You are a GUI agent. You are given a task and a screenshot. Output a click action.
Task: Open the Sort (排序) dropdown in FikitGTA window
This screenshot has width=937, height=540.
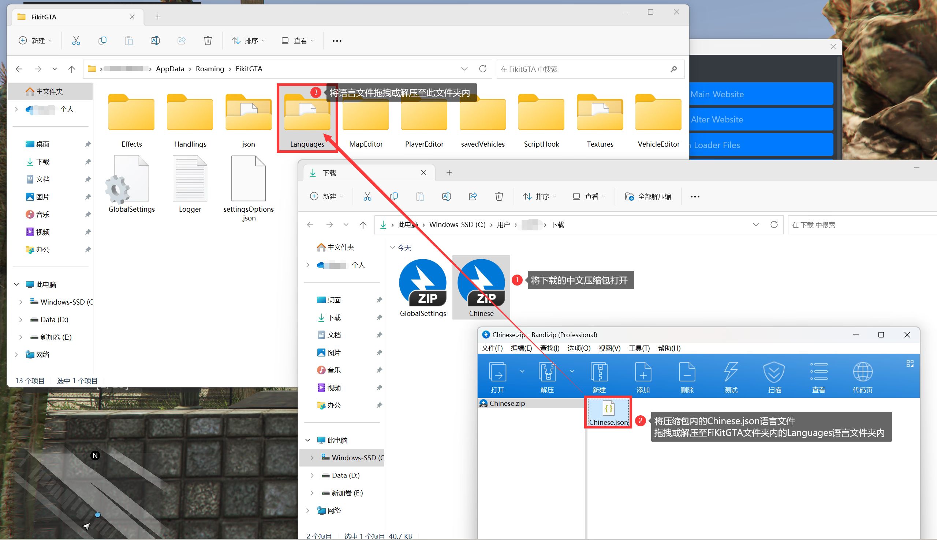[x=248, y=41]
